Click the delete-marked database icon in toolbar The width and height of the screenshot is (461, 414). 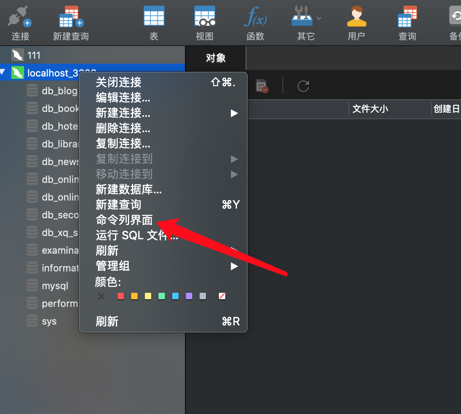[x=261, y=85]
